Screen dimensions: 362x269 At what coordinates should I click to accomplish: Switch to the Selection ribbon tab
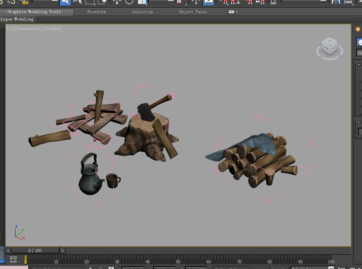pyautogui.click(x=142, y=12)
